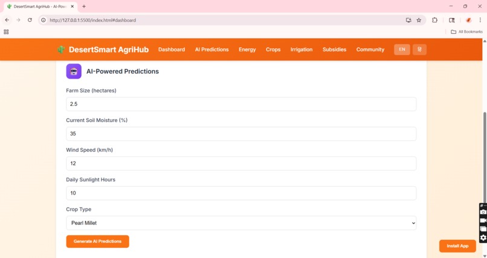Click the Daily Sunlight Hours label
487x258 pixels.
pos(91,179)
